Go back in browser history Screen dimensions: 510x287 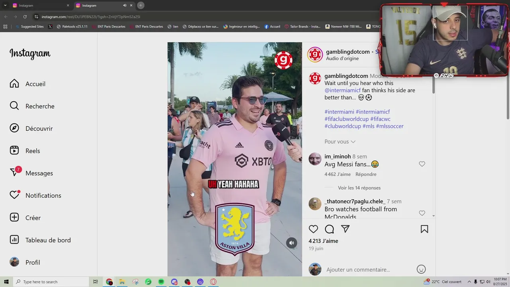pyautogui.click(x=6, y=17)
